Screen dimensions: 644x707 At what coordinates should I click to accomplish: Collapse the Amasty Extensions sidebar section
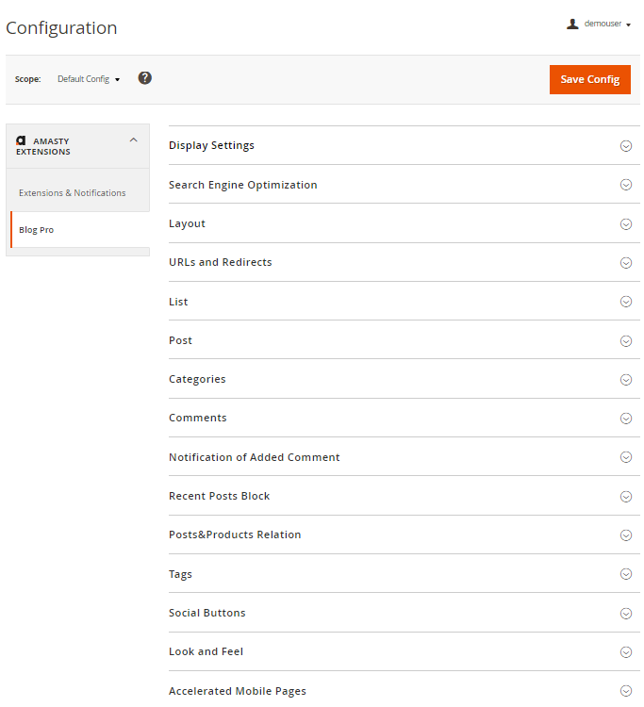(x=133, y=140)
